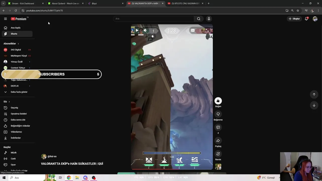Play the Shorts video
This screenshot has width=322, height=181.
click(137, 30)
